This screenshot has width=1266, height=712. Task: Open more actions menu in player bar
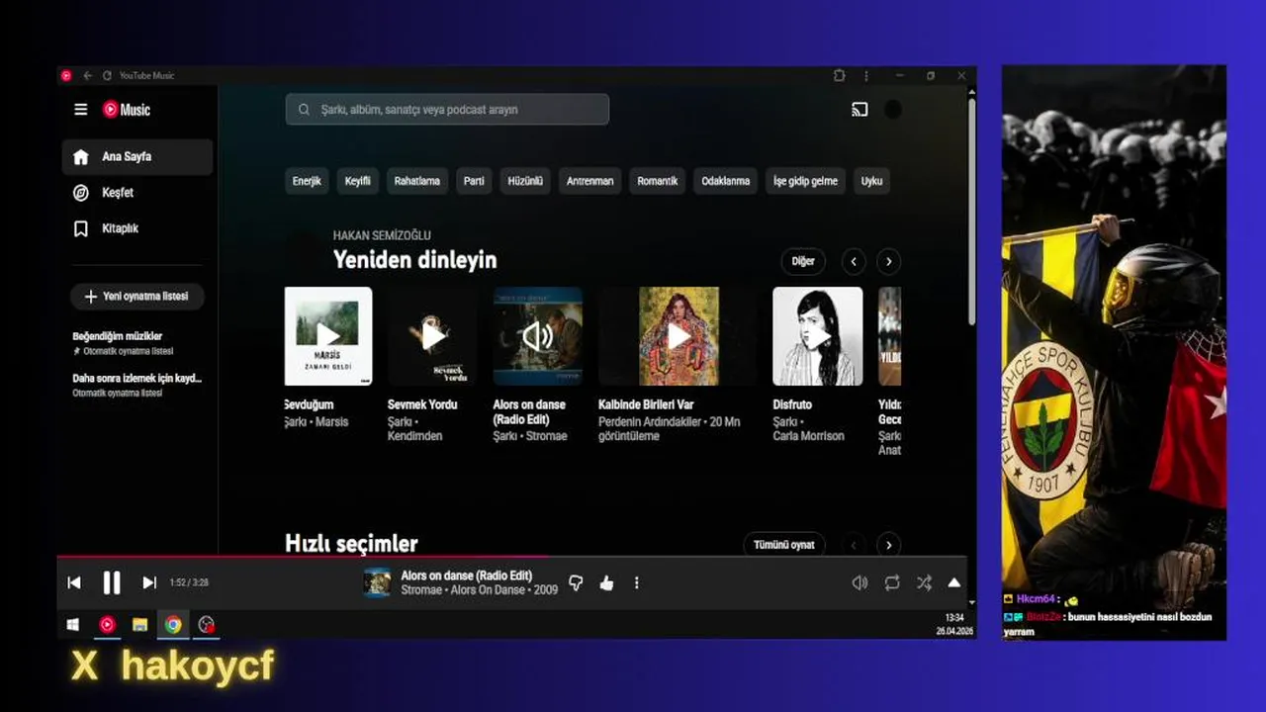[636, 582]
